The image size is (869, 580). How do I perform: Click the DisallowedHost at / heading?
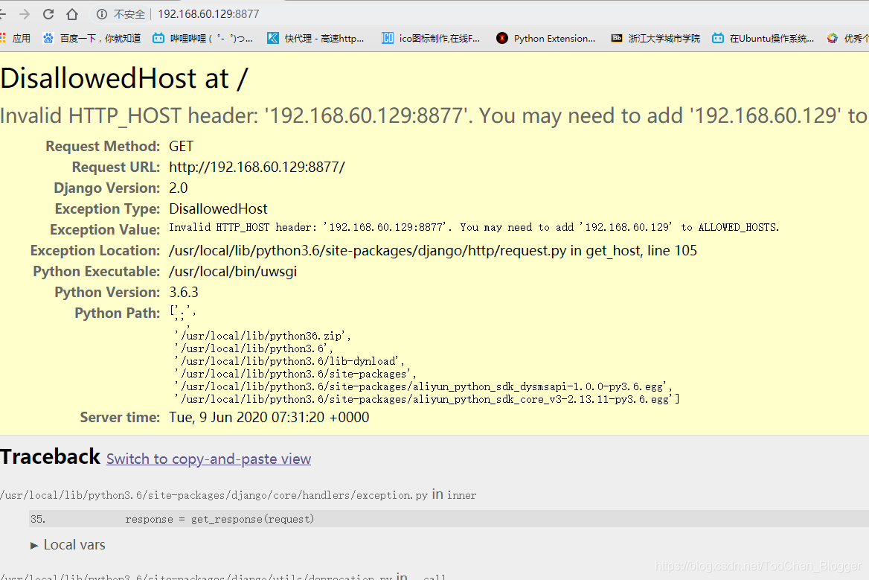[x=124, y=78]
